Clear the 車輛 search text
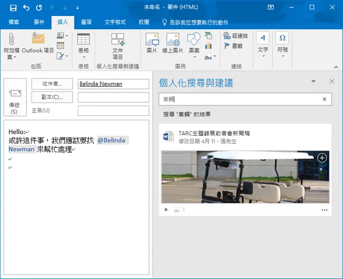 coord(325,99)
